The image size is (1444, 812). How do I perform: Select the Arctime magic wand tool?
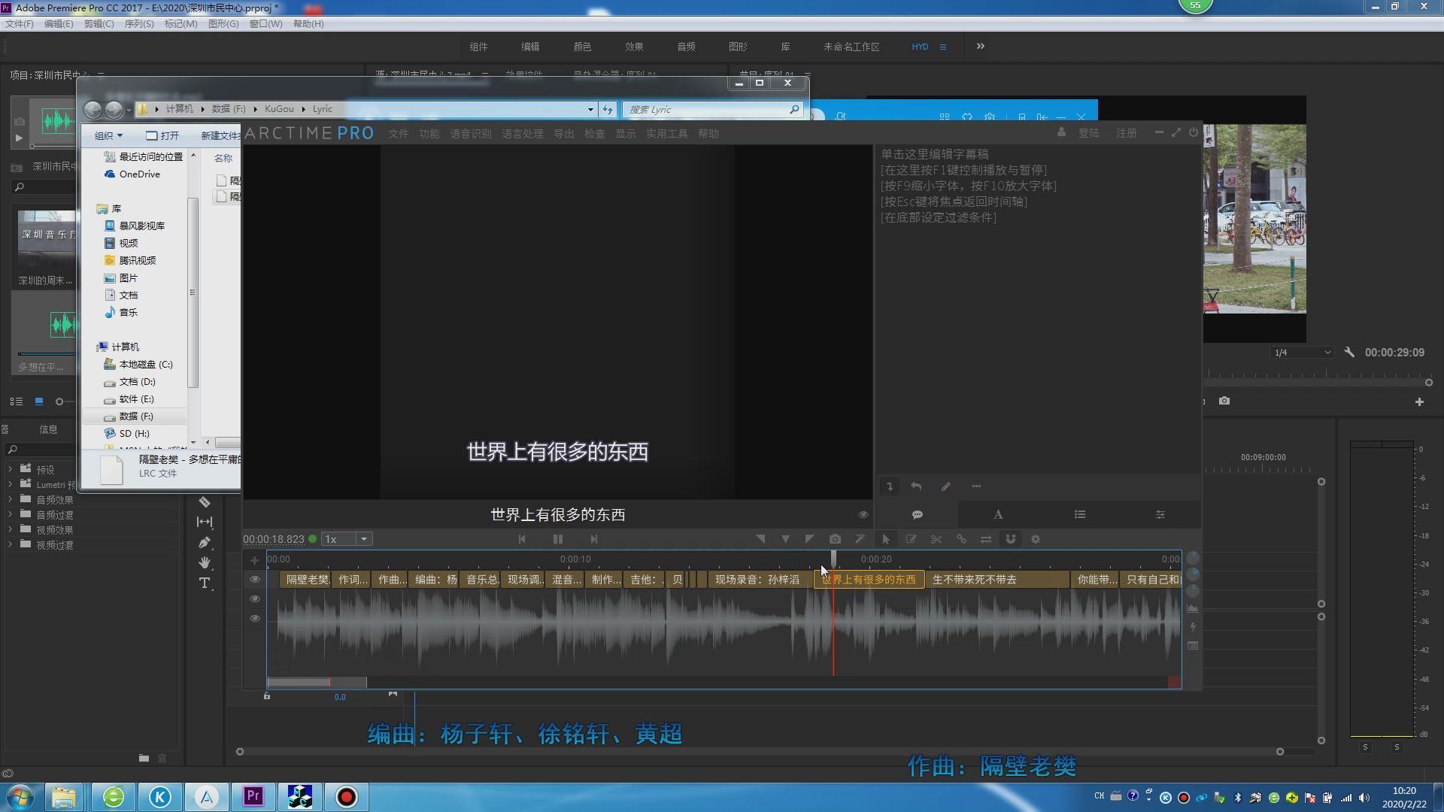[x=860, y=539]
